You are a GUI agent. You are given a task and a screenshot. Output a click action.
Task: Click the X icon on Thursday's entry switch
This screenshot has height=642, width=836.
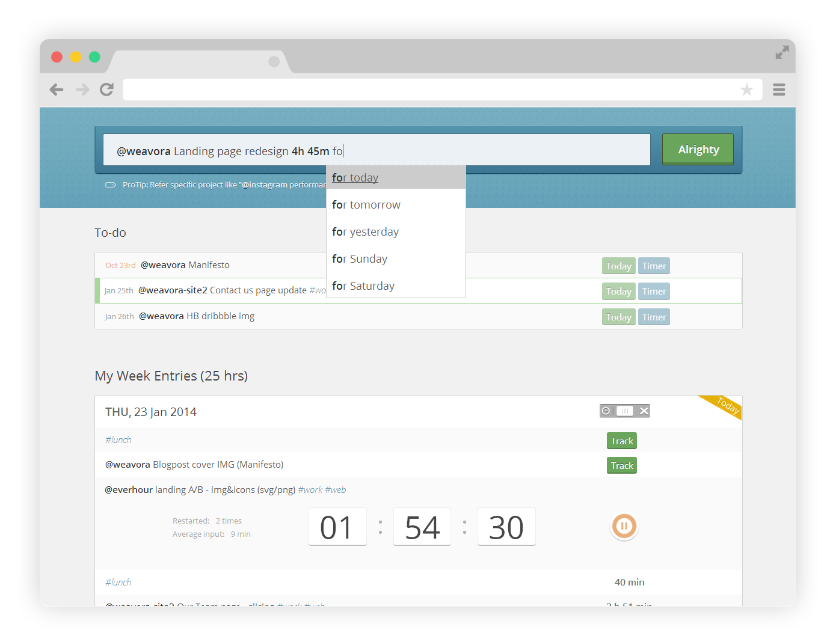tap(644, 411)
